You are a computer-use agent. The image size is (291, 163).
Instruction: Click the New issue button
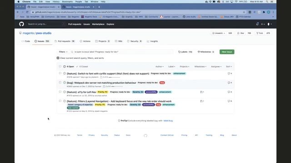pos(227,52)
